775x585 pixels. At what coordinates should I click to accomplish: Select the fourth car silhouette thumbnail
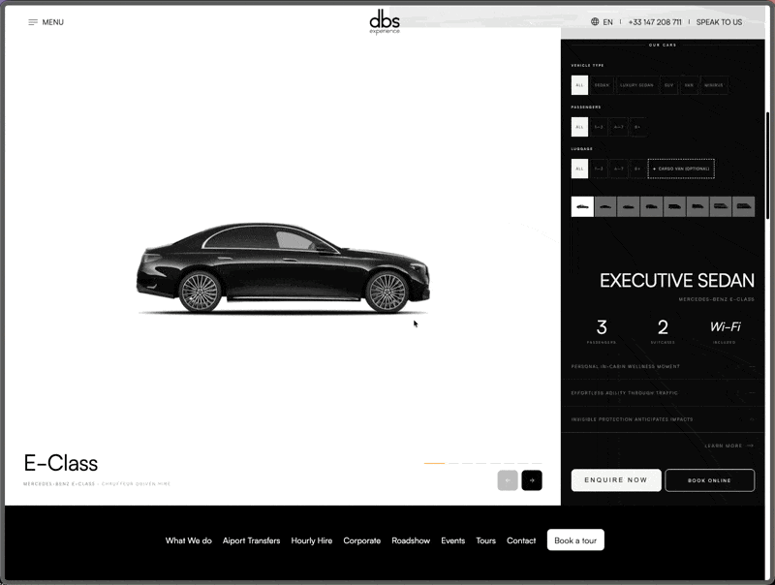651,206
